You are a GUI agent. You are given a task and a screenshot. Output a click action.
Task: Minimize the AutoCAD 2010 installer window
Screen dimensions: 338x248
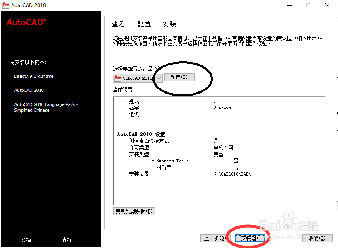tap(290, 5)
